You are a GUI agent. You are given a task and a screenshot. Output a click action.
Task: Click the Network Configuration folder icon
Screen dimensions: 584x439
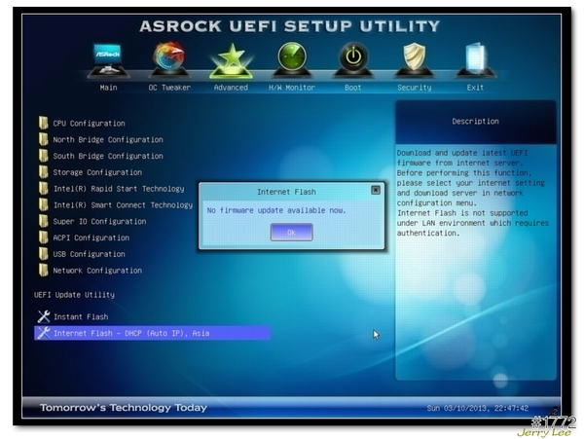[x=44, y=270]
